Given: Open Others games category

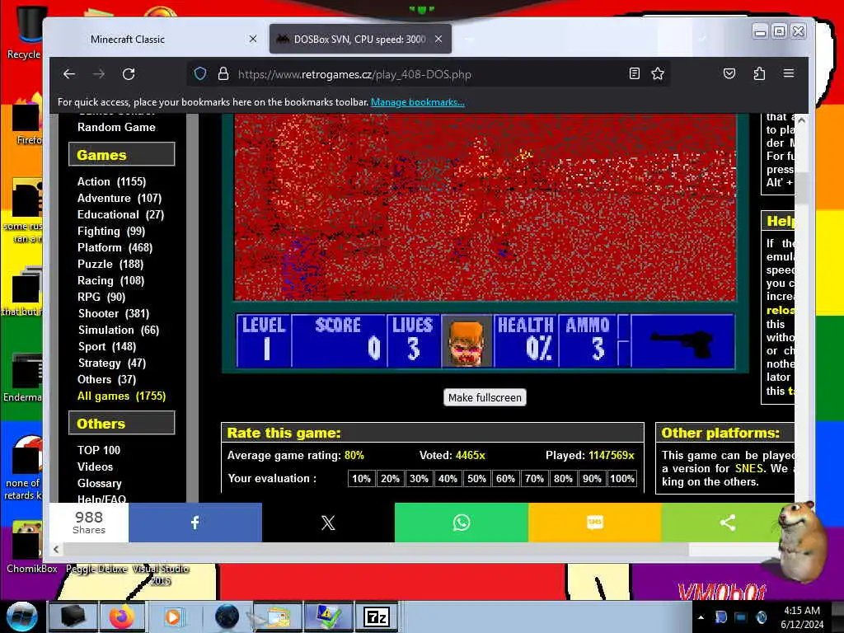Looking at the screenshot, I should (106, 379).
